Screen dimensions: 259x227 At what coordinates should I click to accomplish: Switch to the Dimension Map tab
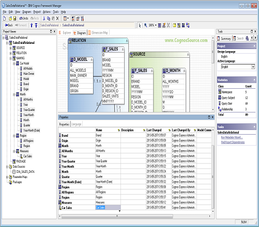[x=98, y=33]
